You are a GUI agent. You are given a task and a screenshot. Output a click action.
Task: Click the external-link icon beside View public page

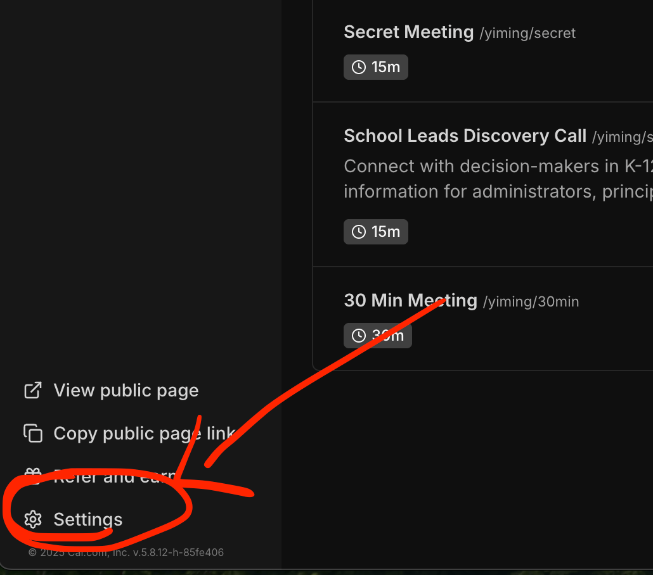coord(33,390)
